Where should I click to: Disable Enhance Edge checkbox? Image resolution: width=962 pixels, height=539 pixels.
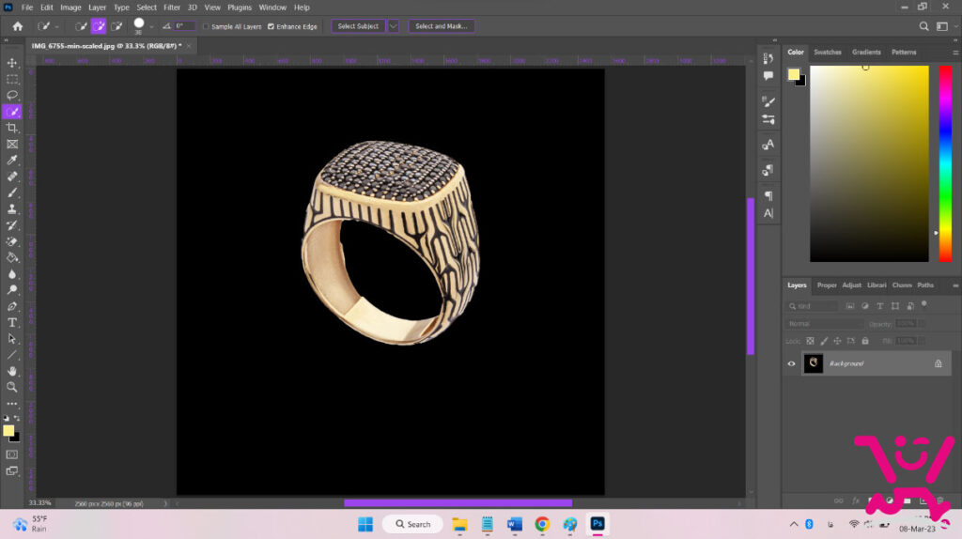(271, 26)
